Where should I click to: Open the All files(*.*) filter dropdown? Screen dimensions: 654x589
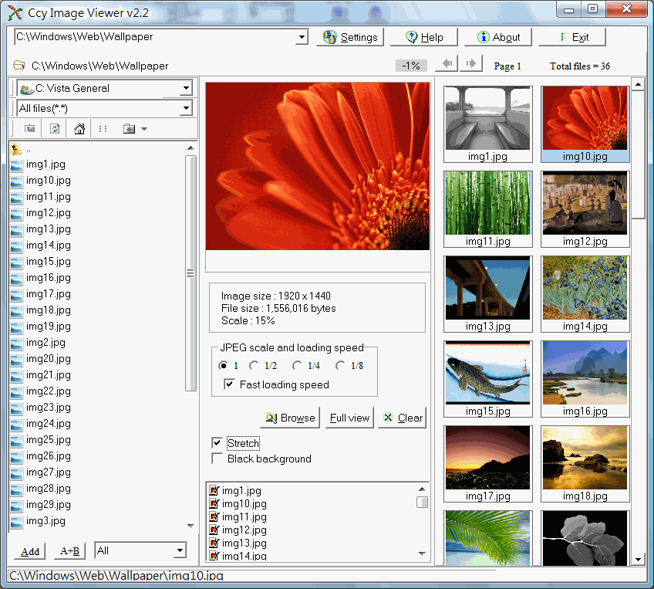coord(185,109)
